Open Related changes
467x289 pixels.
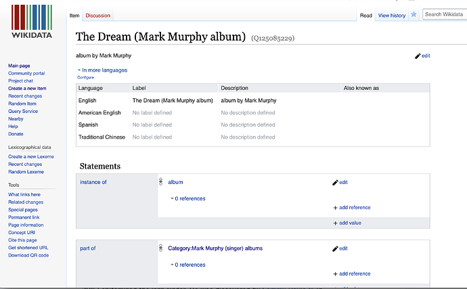26,202
